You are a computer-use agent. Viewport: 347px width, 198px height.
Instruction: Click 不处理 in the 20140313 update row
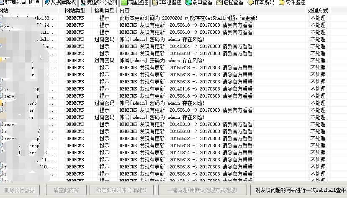point(318,124)
